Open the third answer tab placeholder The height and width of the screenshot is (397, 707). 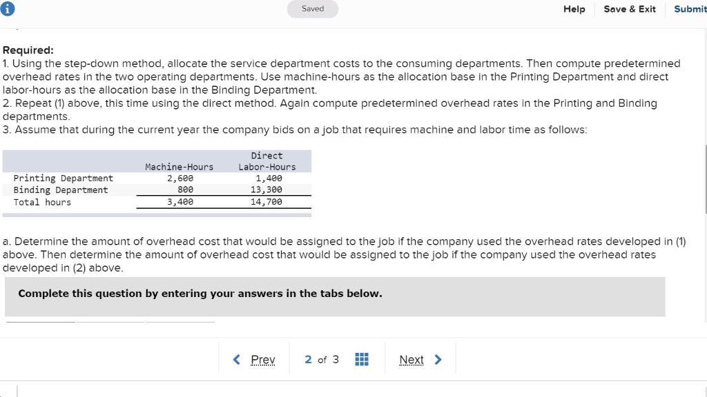180,320
